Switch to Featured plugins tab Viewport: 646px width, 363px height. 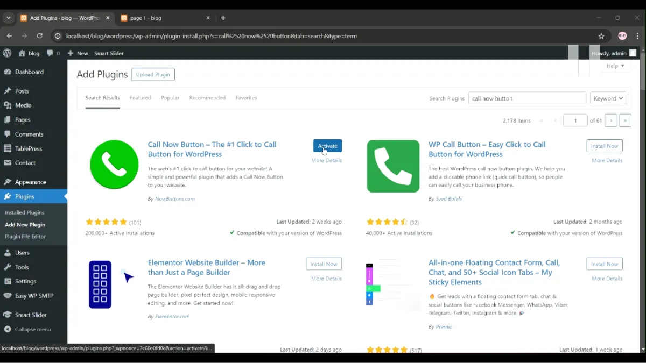coord(141,98)
